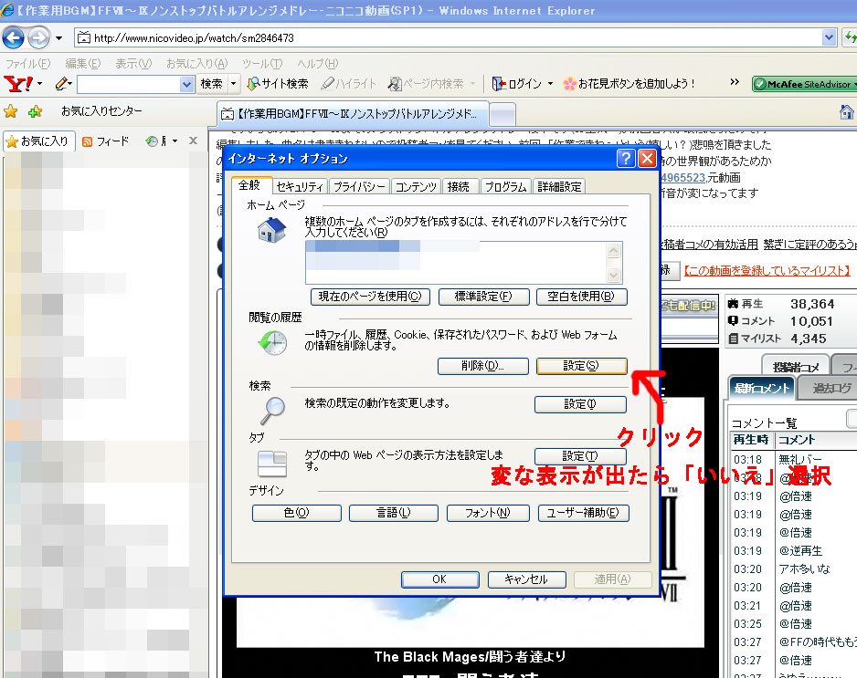
Task: Click お気に入りセンター label
Action: pyautogui.click(x=101, y=111)
